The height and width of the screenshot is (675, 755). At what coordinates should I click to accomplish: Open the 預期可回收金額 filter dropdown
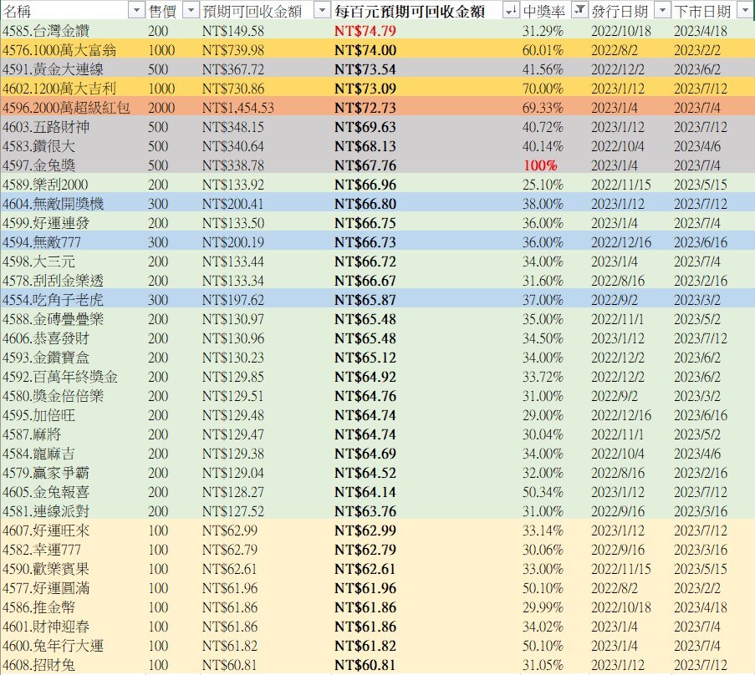pyautogui.click(x=322, y=9)
